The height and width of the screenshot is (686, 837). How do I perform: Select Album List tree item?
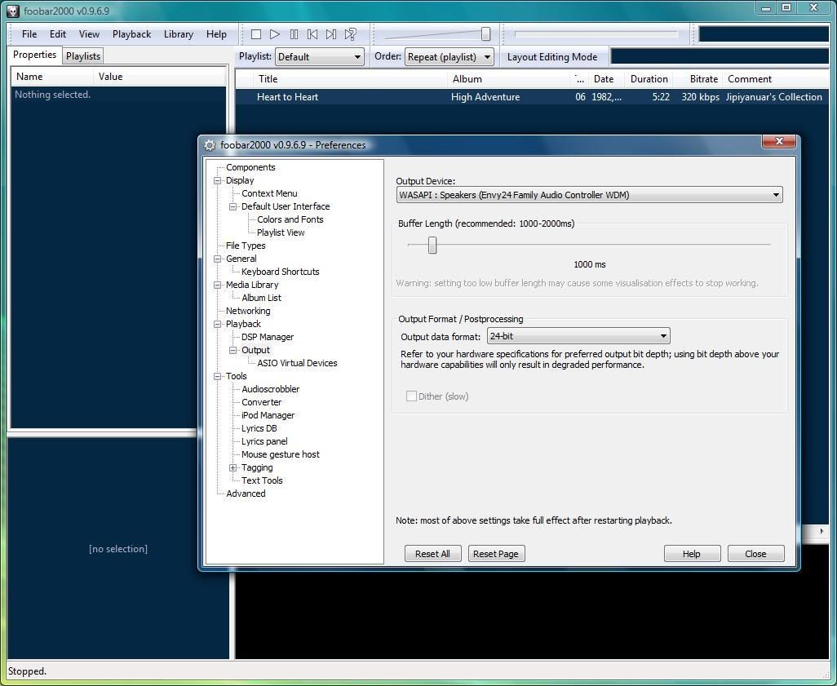point(261,298)
